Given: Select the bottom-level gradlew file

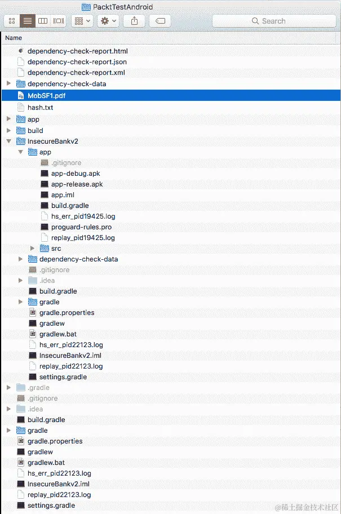Looking at the screenshot, I should coord(170,451).
